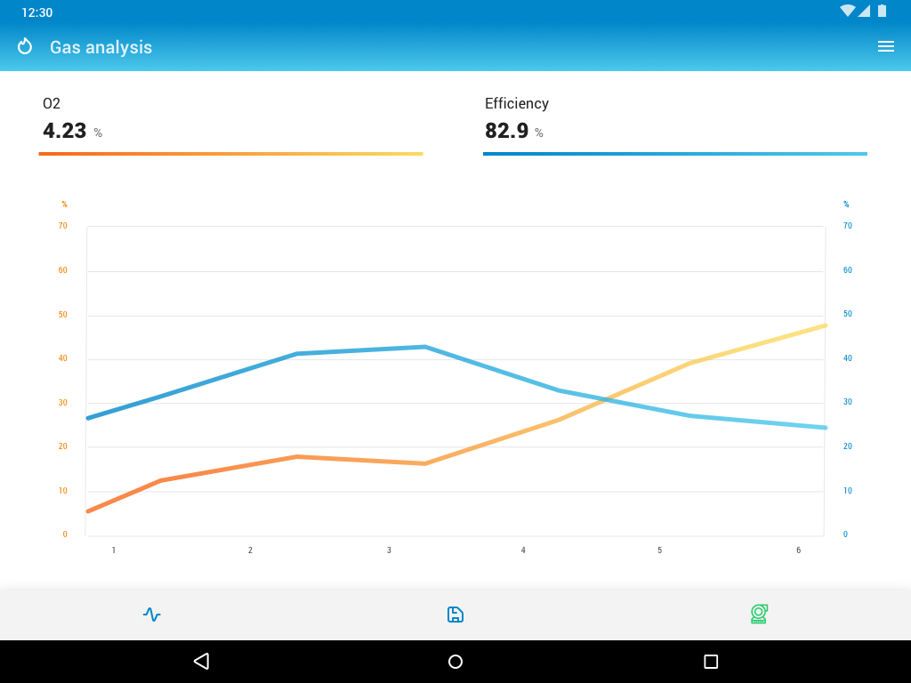The image size is (911, 683).
Task: Select the live measurement waveform tab
Action: (151, 615)
